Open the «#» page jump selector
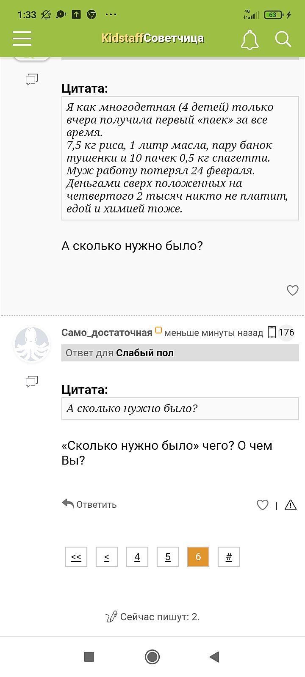Image resolution: width=305 pixels, height=677 pixels. pos(229,557)
